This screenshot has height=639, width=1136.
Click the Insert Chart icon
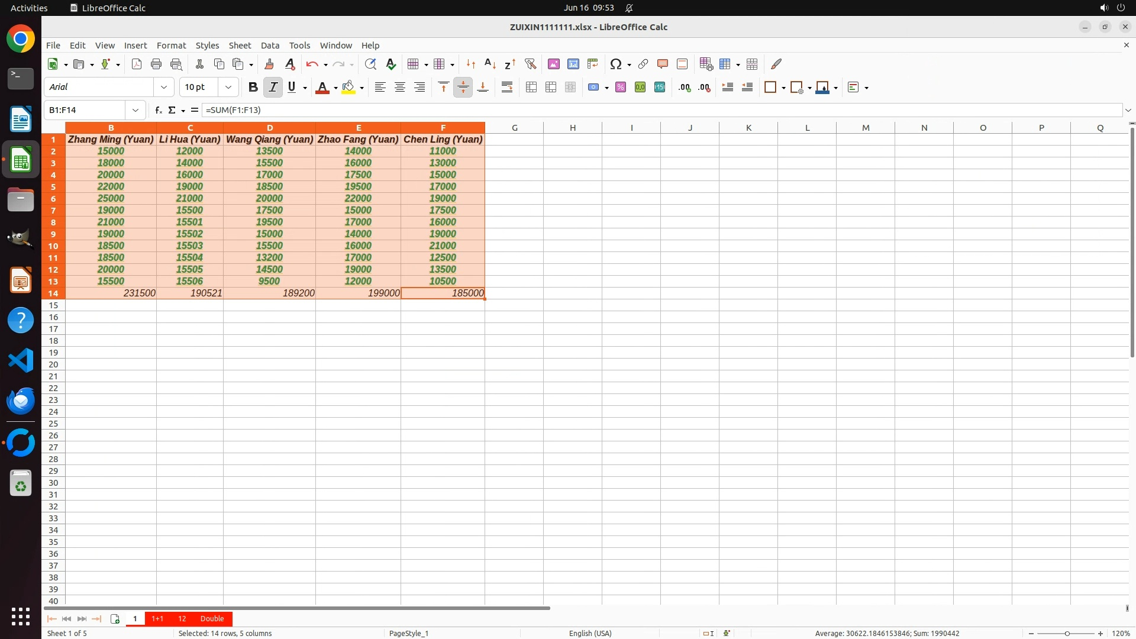coord(573,64)
